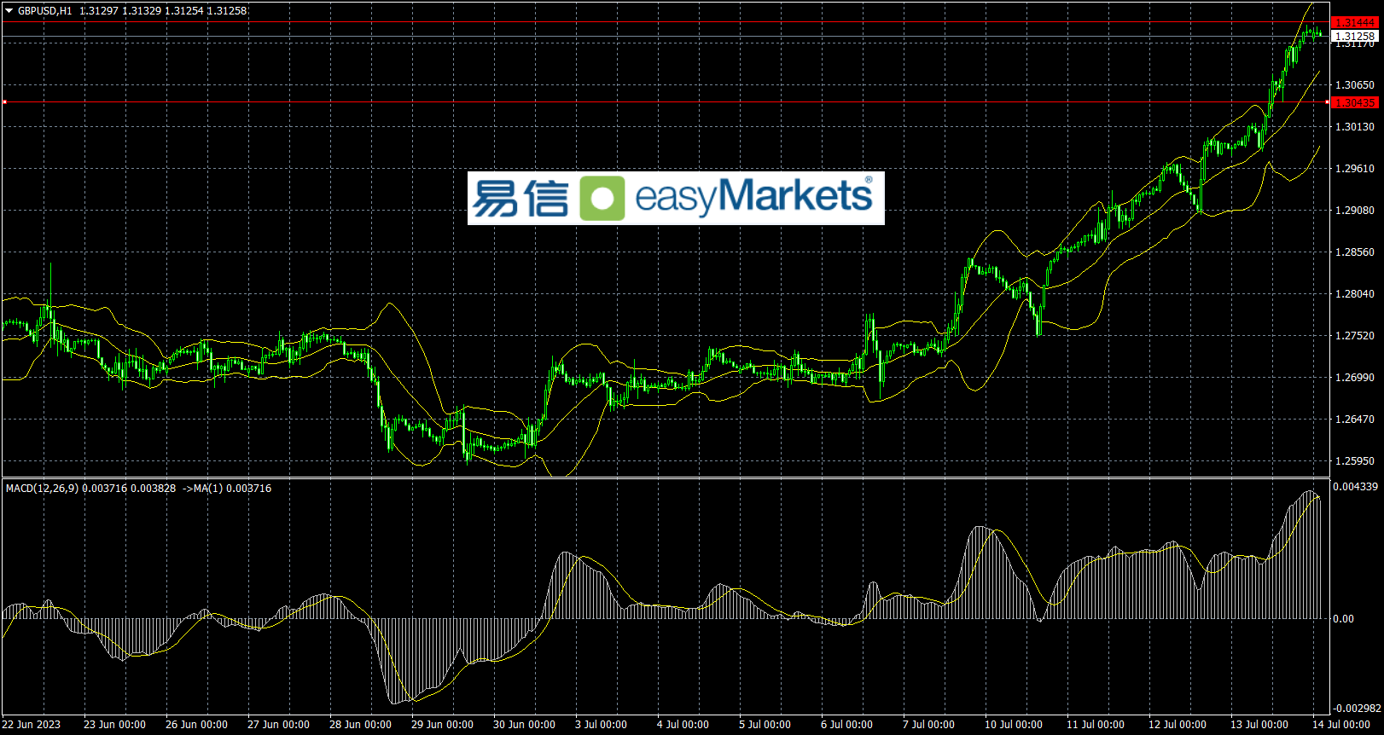Select the 27 Jun 00:00 time label
This screenshot has height=735, width=1384.
coord(278,725)
